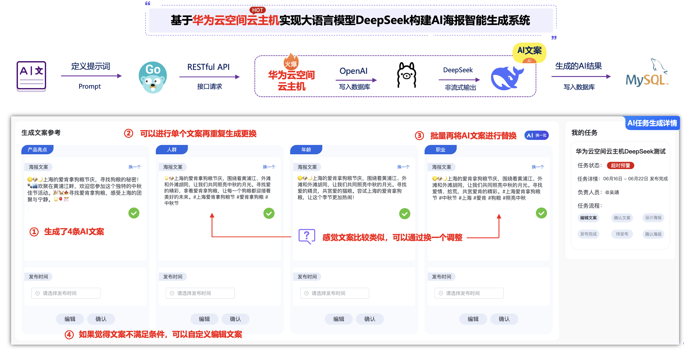Select the 设计海报 workflow step

coord(653,218)
